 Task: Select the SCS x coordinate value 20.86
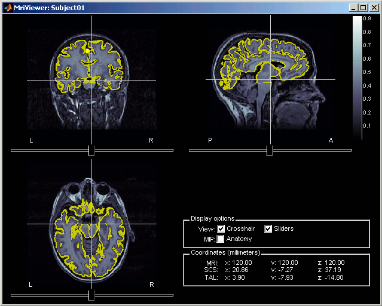click(x=240, y=270)
